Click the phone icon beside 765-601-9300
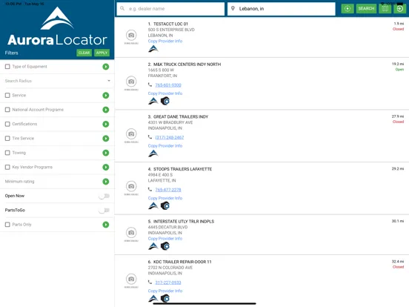409x307 pixels. (x=150, y=85)
